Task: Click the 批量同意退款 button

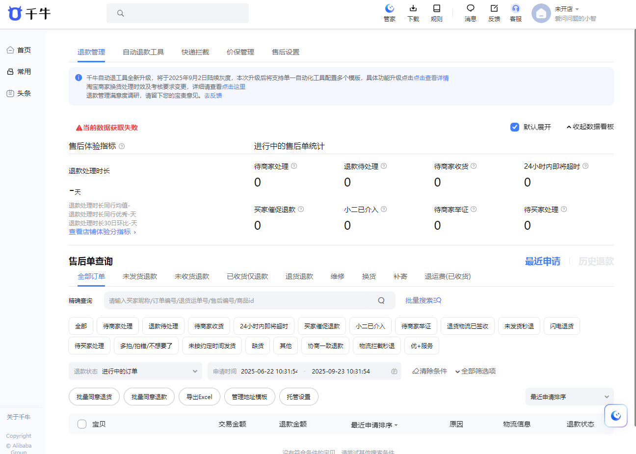Action: [x=149, y=397]
